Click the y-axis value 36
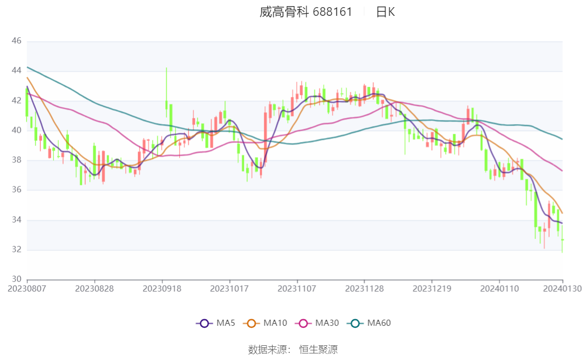The width and height of the screenshot is (586, 357). point(16,189)
